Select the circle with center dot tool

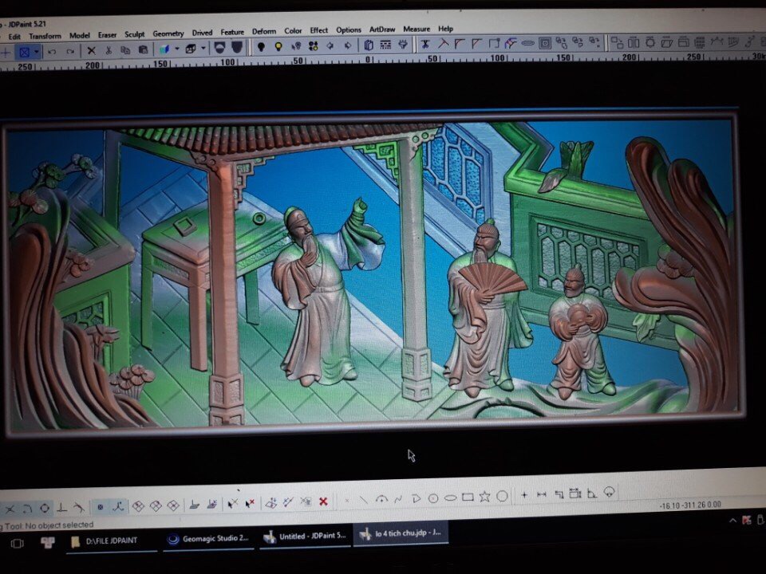[x=432, y=498]
